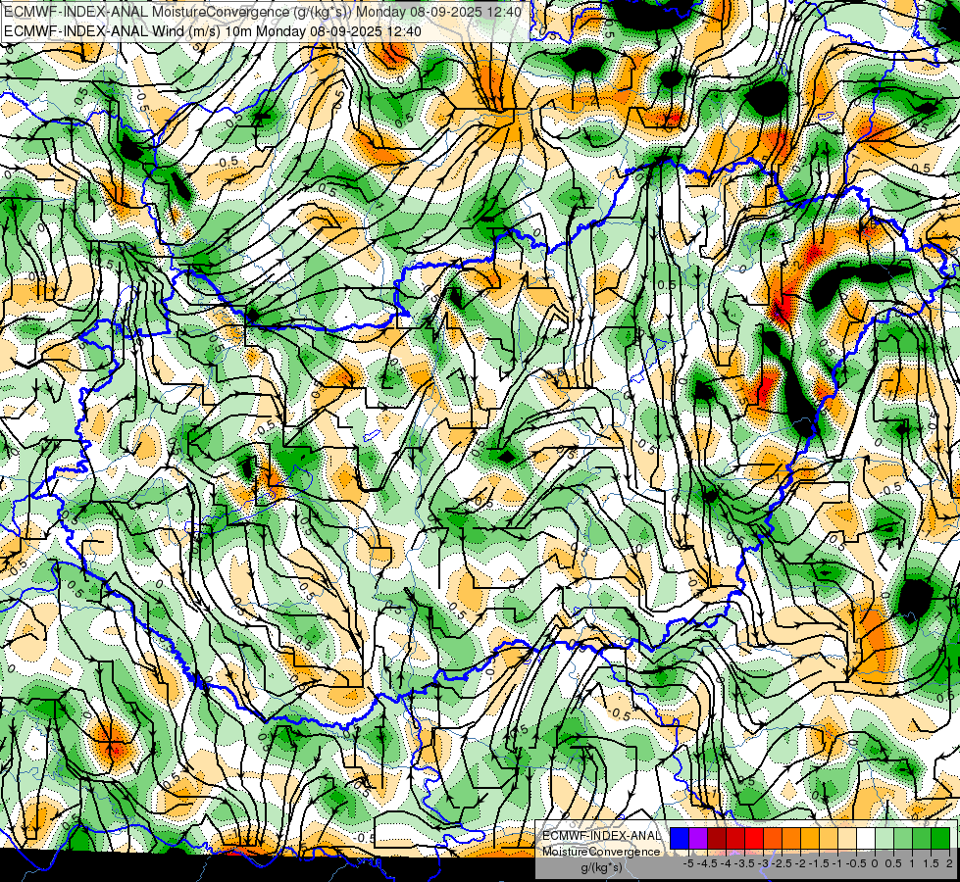Click the -2.5 tick label on the legend
Screen dimensions: 960x882
(782, 863)
